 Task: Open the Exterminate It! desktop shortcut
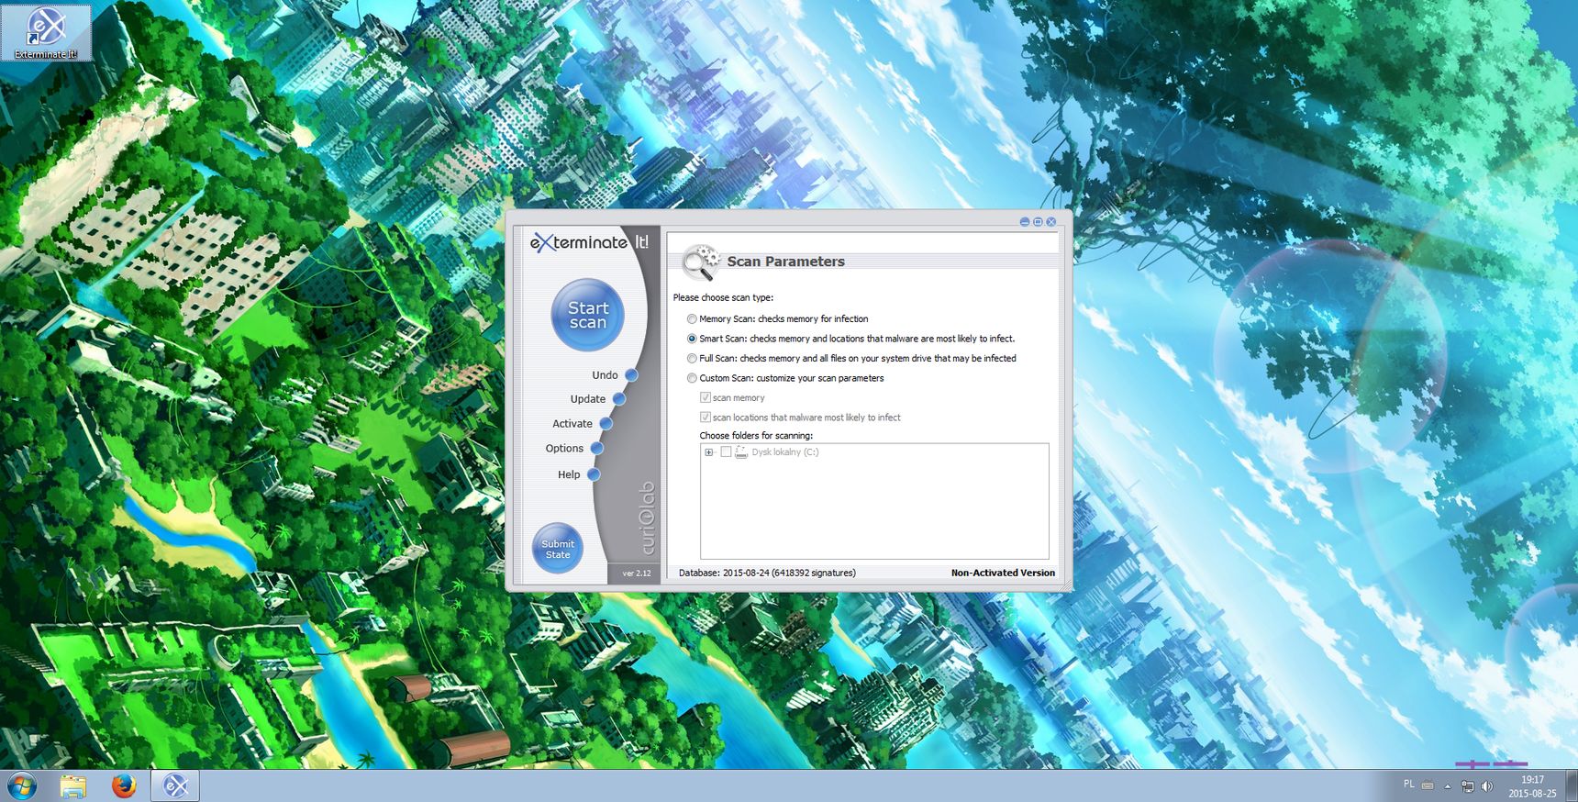coord(46,33)
